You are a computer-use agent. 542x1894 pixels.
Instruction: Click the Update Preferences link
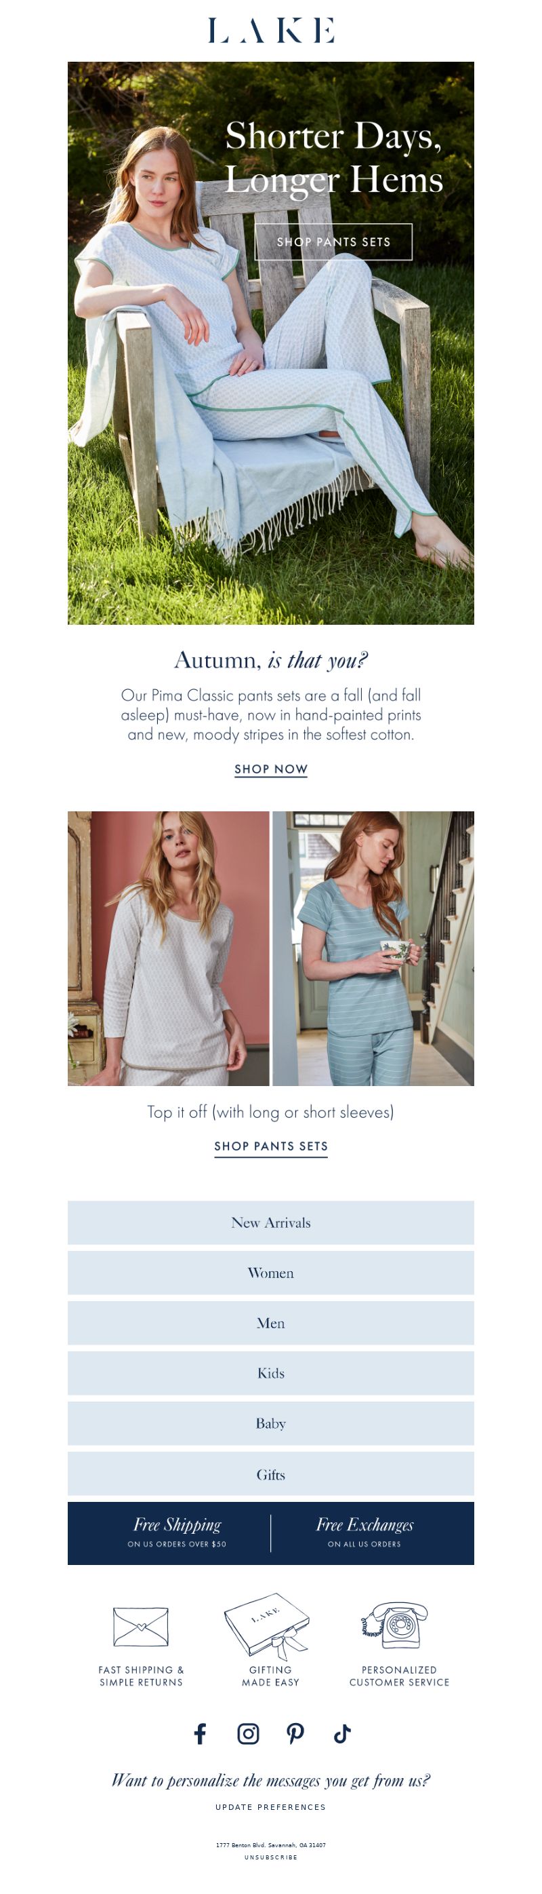tap(271, 1806)
